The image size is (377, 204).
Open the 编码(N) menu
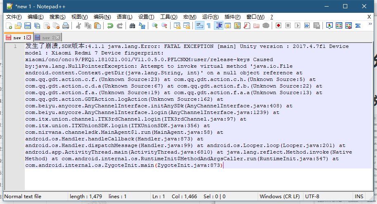click(102, 17)
